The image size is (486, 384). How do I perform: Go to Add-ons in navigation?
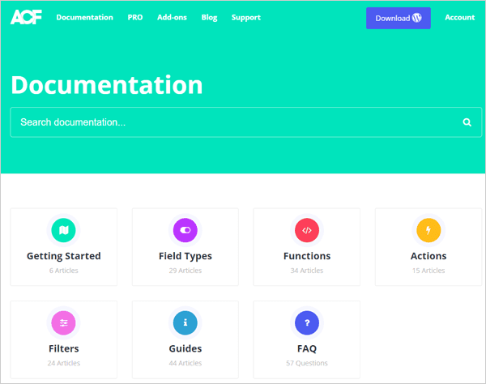pos(172,17)
